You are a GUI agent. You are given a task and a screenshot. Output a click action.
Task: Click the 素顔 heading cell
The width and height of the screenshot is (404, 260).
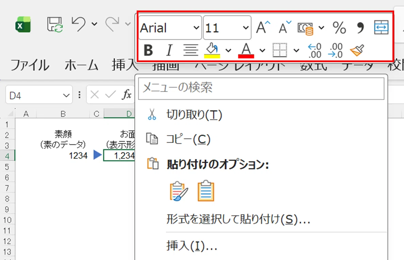[x=63, y=134]
